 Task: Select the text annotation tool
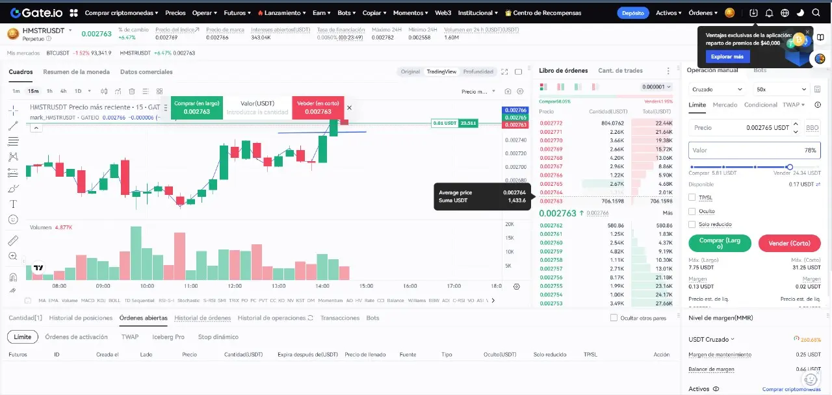[13, 204]
